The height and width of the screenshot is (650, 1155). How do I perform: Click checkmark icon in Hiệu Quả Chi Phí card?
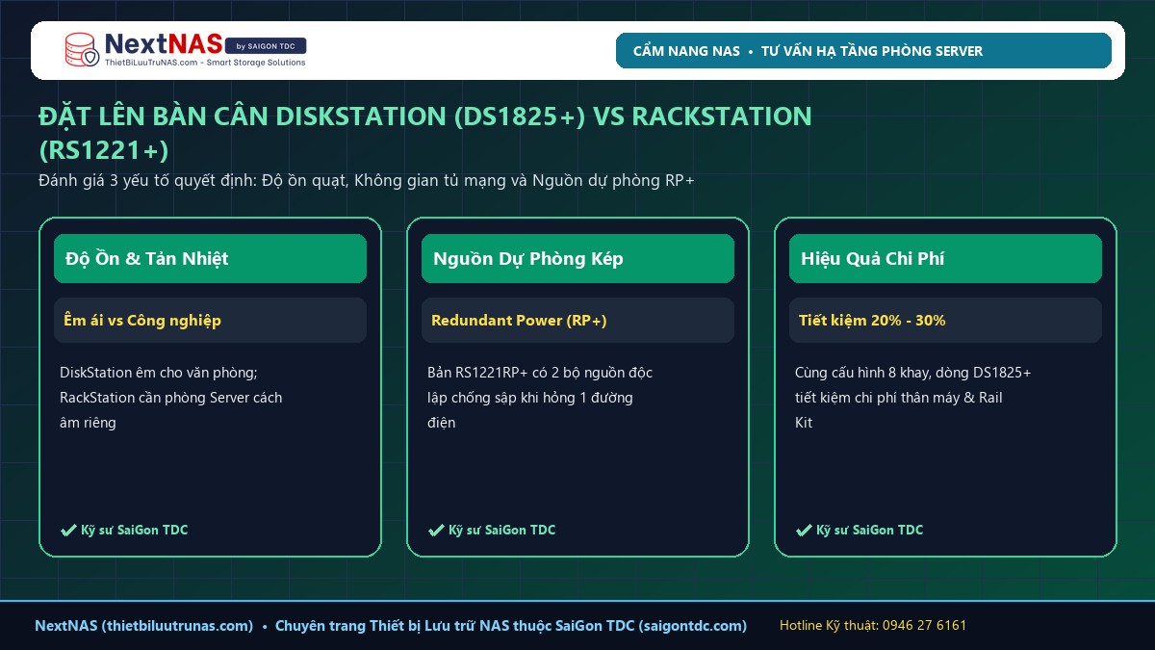804,530
